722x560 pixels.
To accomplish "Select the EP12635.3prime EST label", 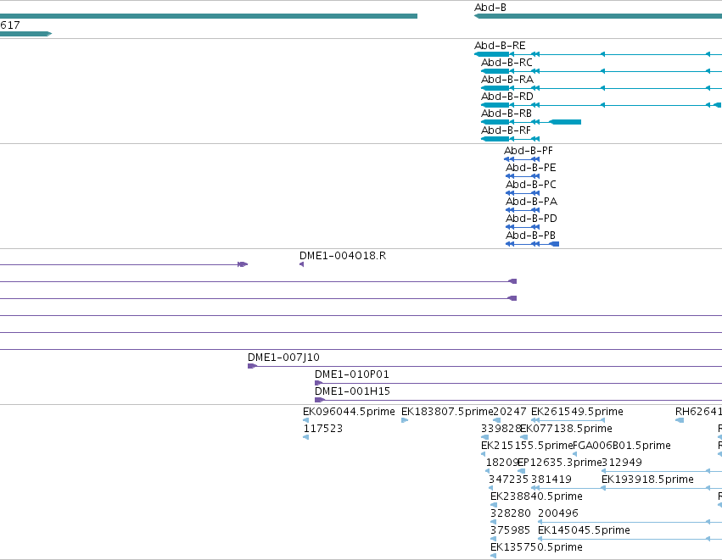I will point(560,463).
